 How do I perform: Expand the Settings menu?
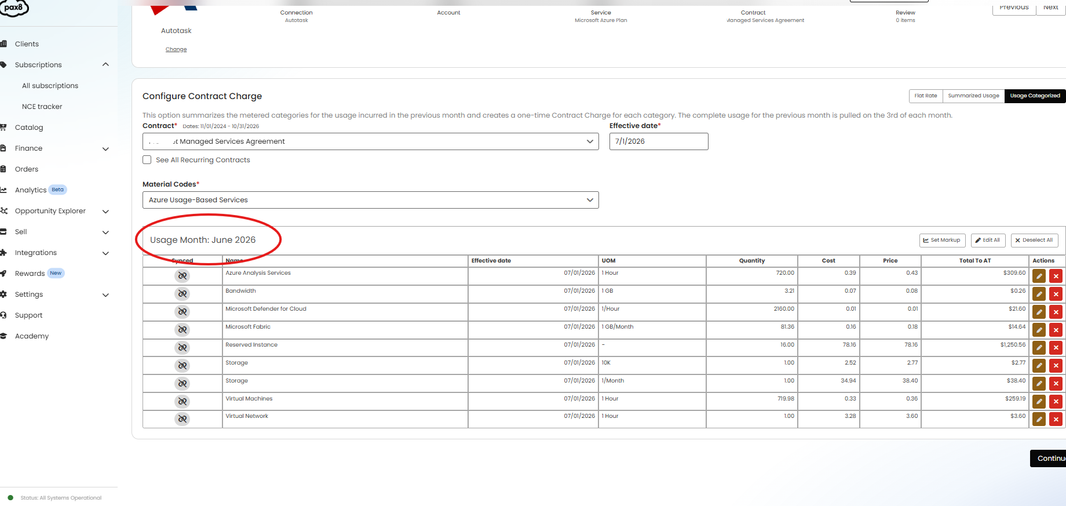pos(105,295)
